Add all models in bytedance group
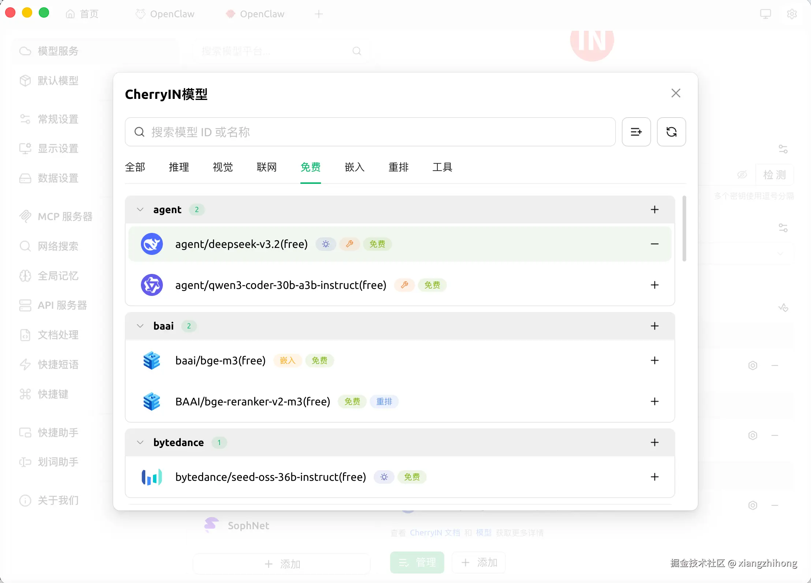The image size is (811, 583). tap(654, 442)
